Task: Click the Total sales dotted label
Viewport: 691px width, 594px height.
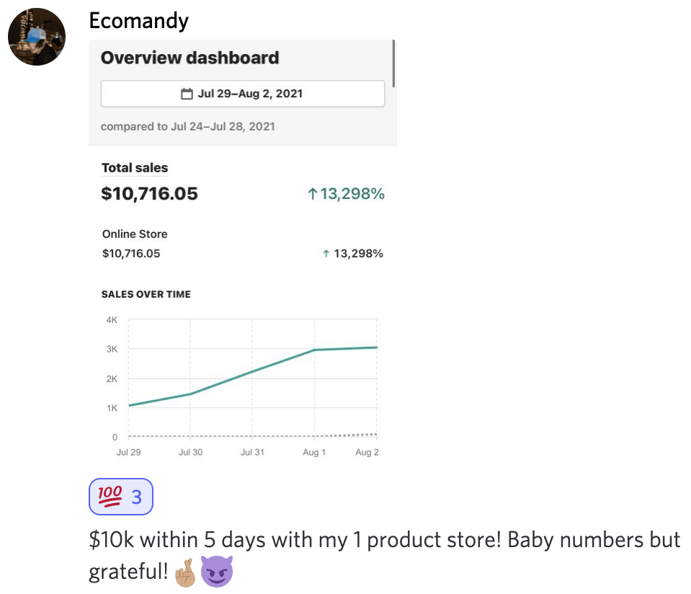Action: click(x=135, y=168)
